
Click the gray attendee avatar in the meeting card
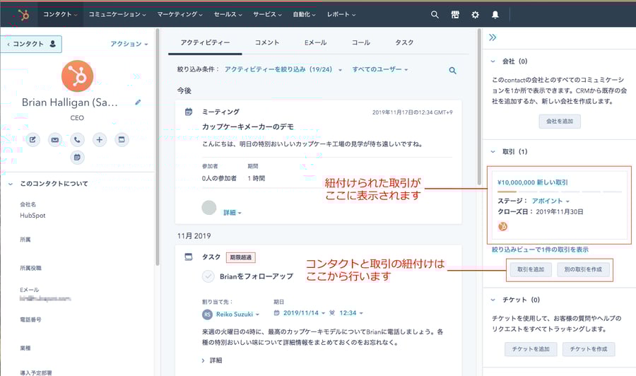point(209,208)
